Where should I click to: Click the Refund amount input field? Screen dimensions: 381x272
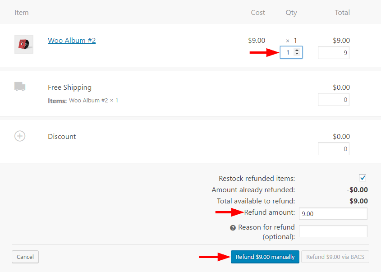(333, 214)
